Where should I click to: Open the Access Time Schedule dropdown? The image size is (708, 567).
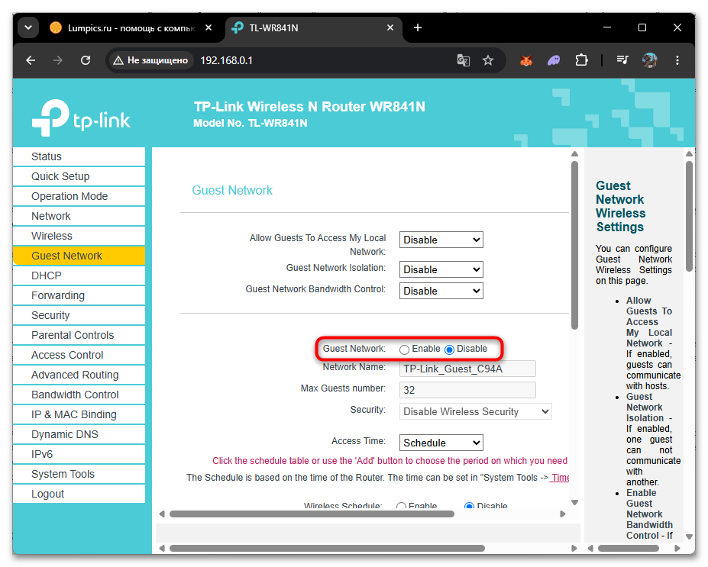pos(441,443)
